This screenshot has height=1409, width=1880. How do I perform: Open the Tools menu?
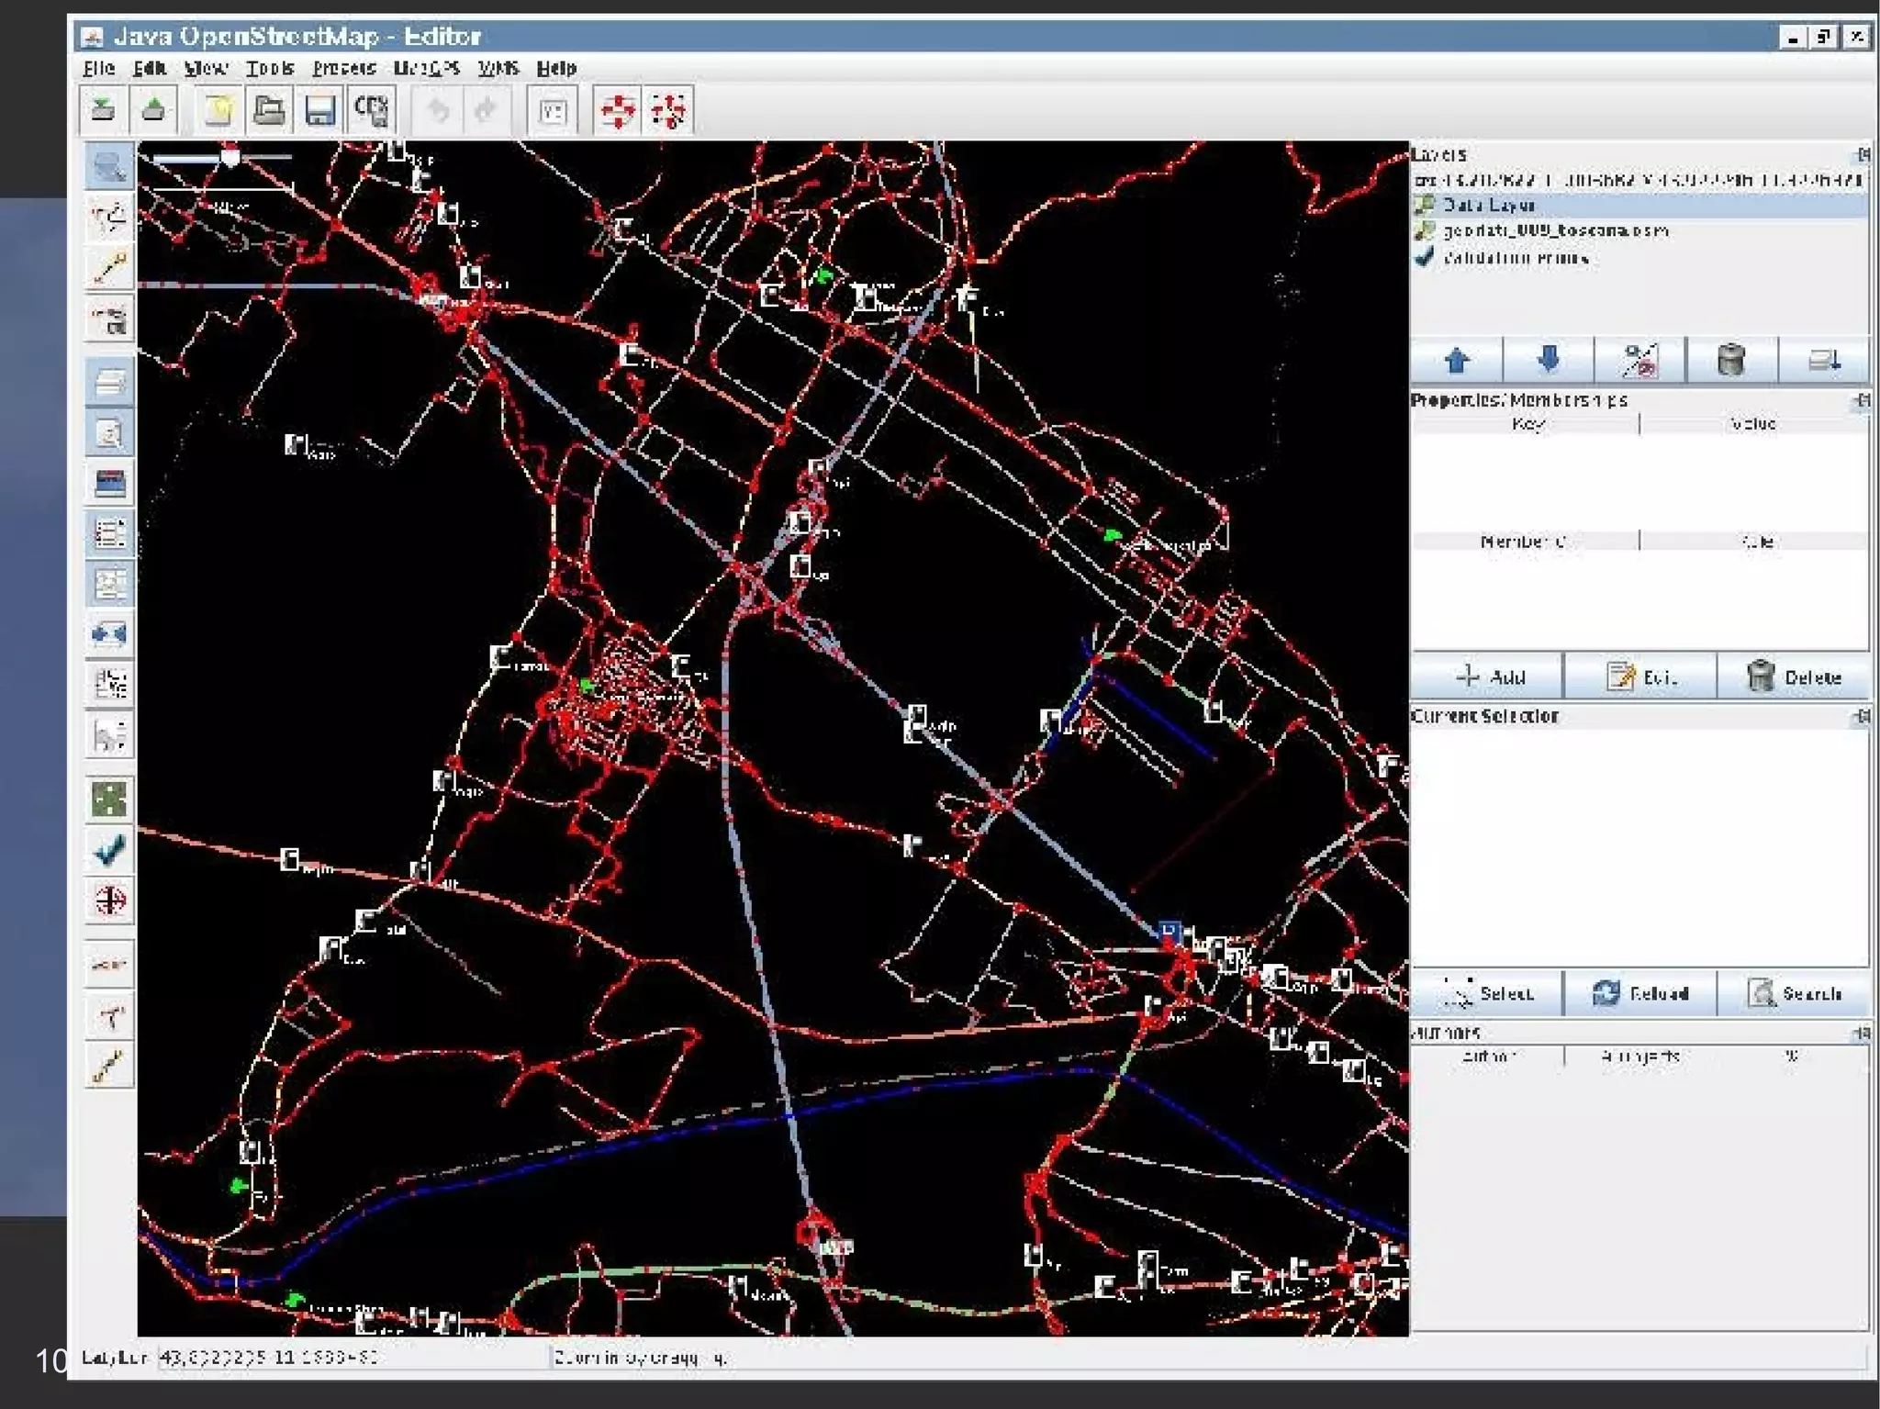pyautogui.click(x=269, y=68)
